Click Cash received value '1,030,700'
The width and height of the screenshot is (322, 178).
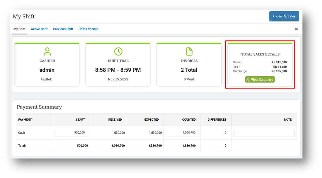pyautogui.click(x=118, y=133)
